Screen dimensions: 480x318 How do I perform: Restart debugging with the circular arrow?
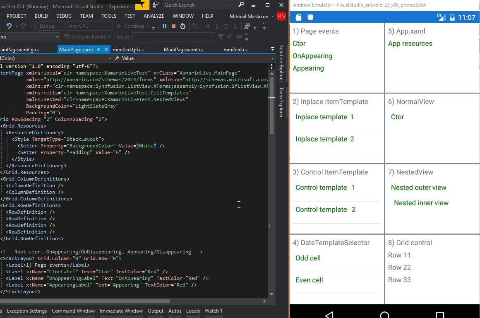183,26
